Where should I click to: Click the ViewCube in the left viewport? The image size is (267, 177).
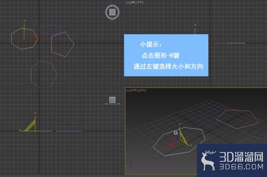(112, 100)
